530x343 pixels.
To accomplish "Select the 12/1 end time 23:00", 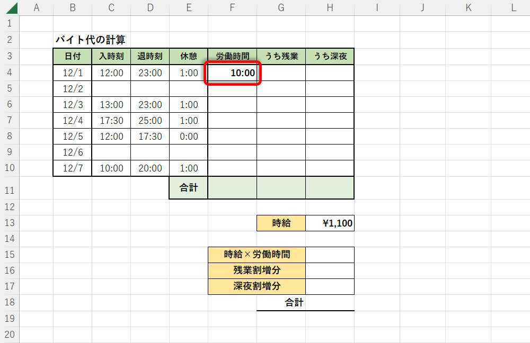I will tap(150, 73).
